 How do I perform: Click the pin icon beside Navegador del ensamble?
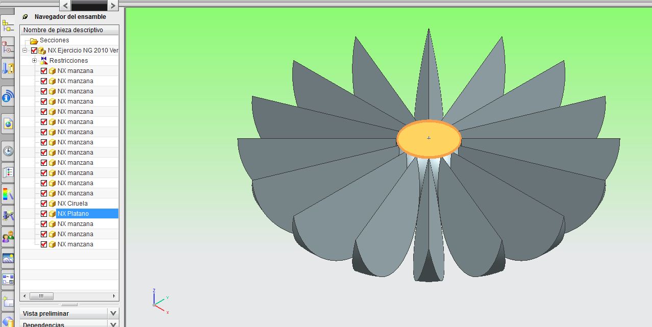[26, 17]
